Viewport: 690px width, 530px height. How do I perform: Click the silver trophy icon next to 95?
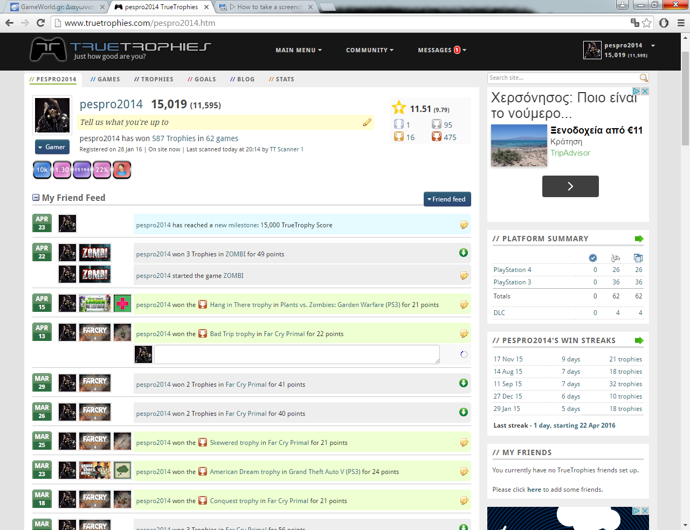tap(437, 124)
